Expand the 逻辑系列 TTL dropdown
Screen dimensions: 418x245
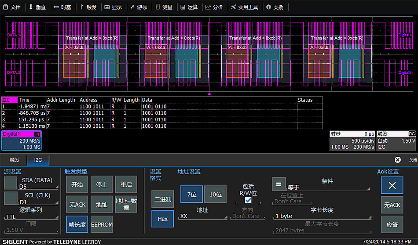pos(31,217)
